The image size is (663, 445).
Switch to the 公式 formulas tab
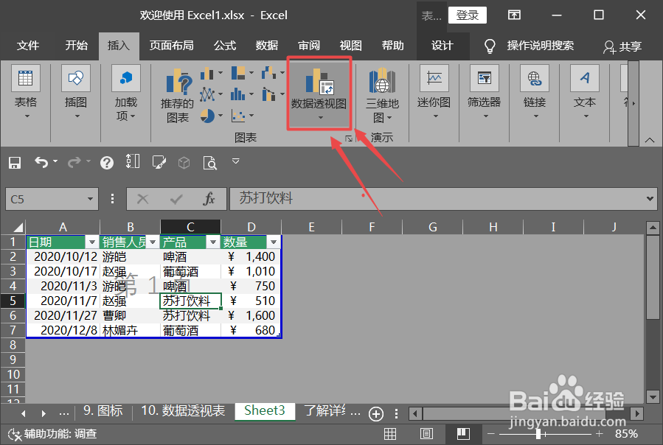tap(224, 46)
